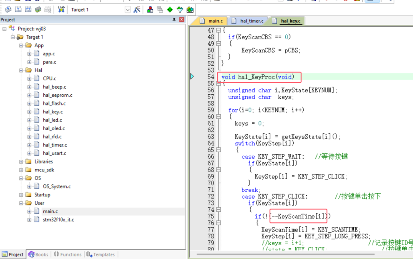Expand includes under stm32f10x_it.c
This screenshot has height=259, width=413.
click(x=29, y=220)
